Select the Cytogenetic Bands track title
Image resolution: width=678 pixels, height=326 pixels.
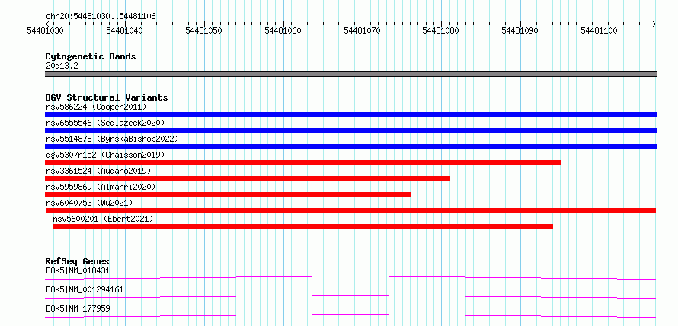(x=91, y=56)
